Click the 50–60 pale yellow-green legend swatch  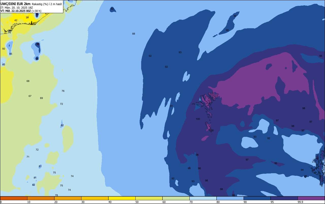(149, 198)
